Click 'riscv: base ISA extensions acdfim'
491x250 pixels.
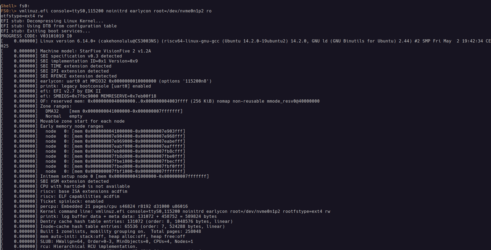[x=84, y=191]
